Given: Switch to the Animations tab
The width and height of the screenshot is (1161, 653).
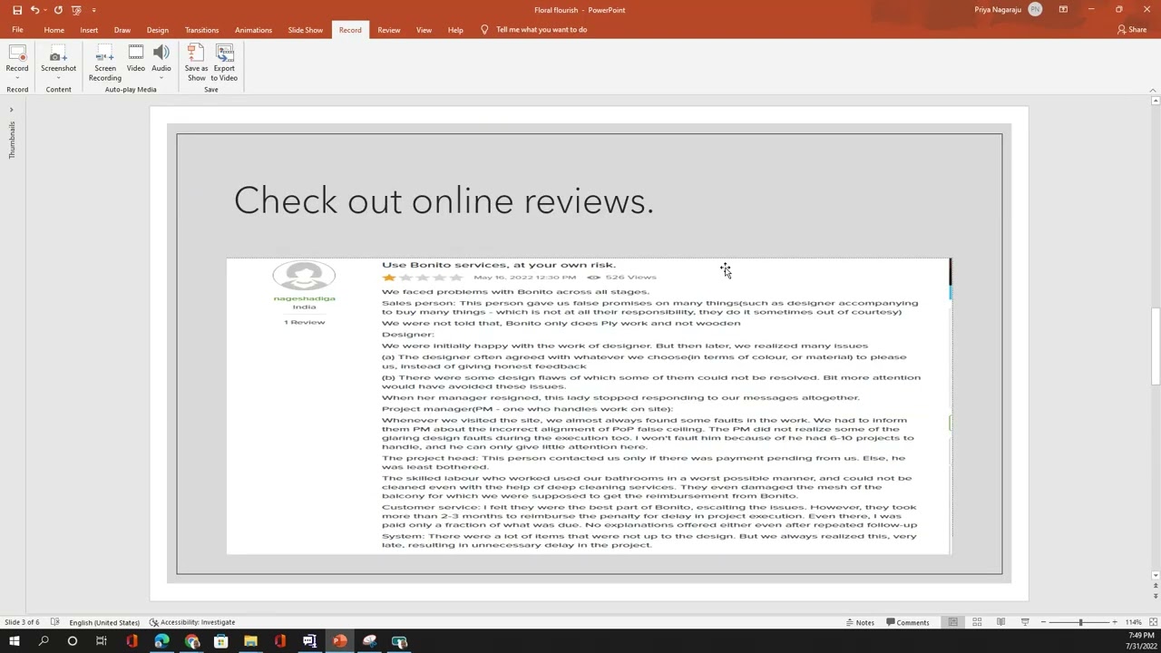Looking at the screenshot, I should [x=253, y=30].
